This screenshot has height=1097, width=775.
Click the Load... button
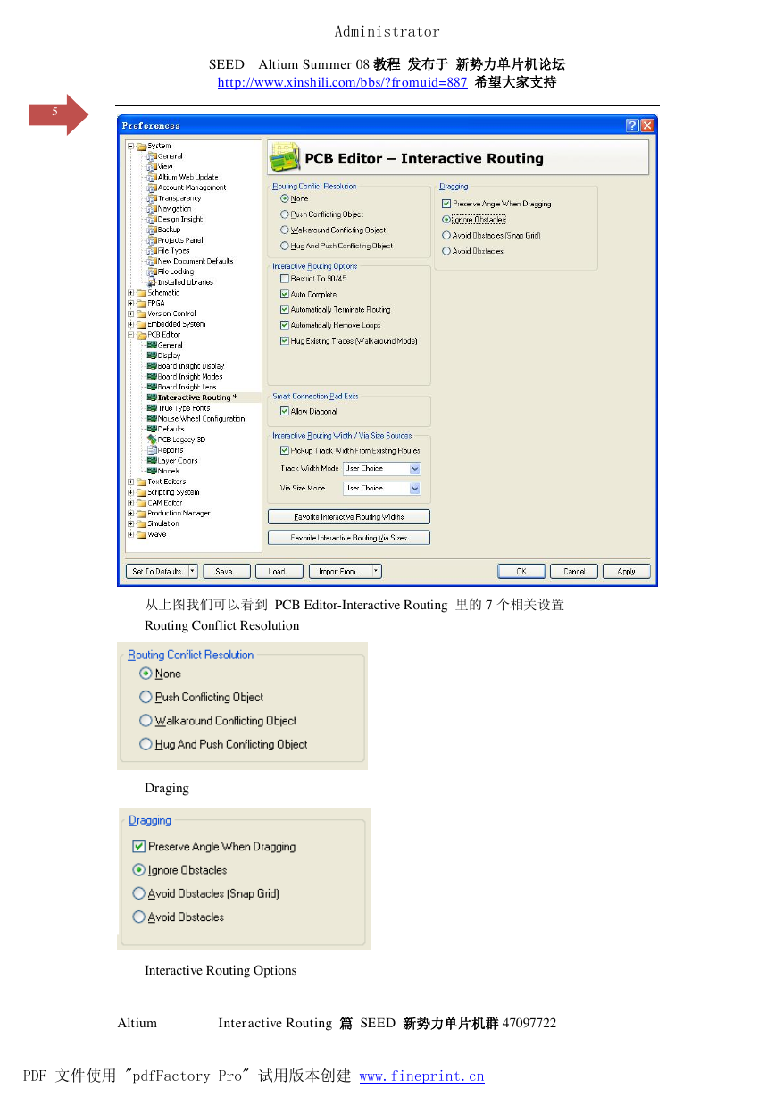279,572
